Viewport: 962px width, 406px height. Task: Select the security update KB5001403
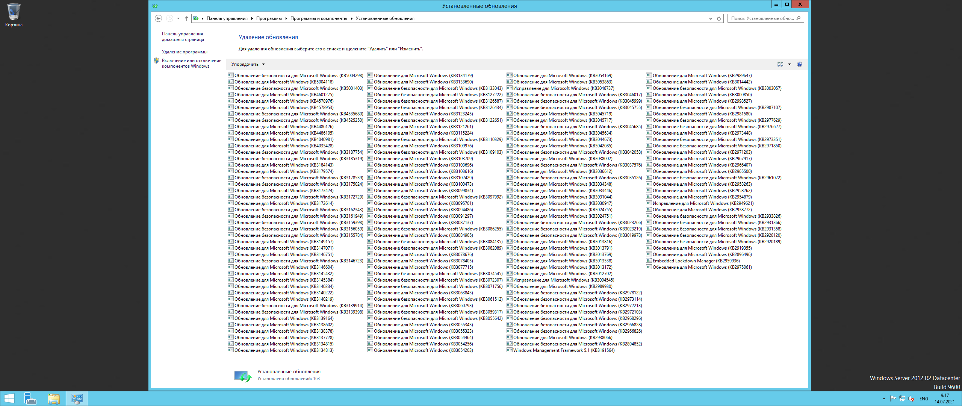click(296, 88)
